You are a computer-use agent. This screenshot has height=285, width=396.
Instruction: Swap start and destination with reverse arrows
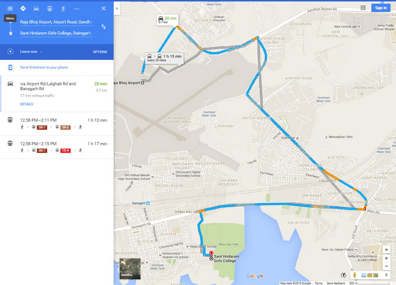tap(103, 27)
